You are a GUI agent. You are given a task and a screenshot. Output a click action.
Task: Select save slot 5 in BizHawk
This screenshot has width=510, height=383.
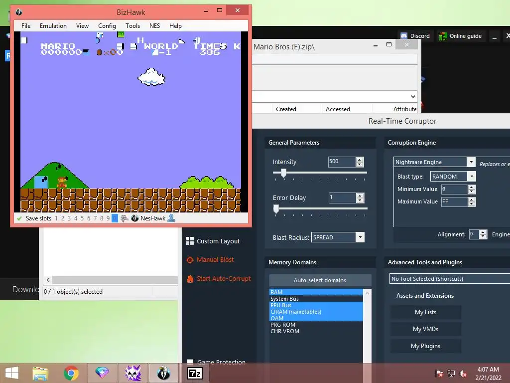(x=82, y=218)
